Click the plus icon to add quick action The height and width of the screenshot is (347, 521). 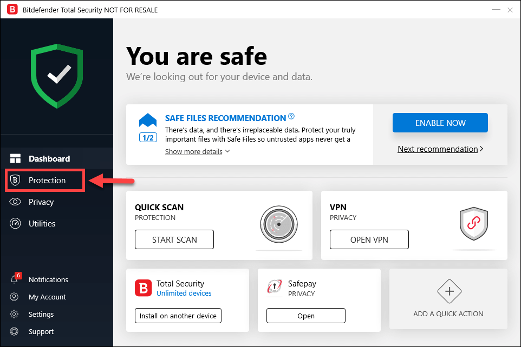(x=448, y=292)
